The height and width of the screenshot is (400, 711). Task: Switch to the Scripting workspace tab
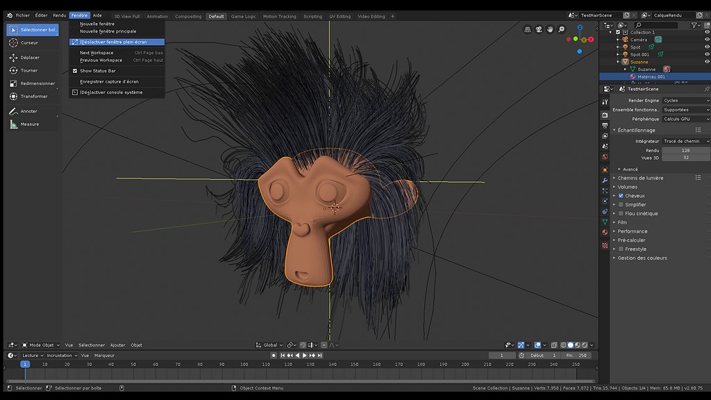[312, 16]
